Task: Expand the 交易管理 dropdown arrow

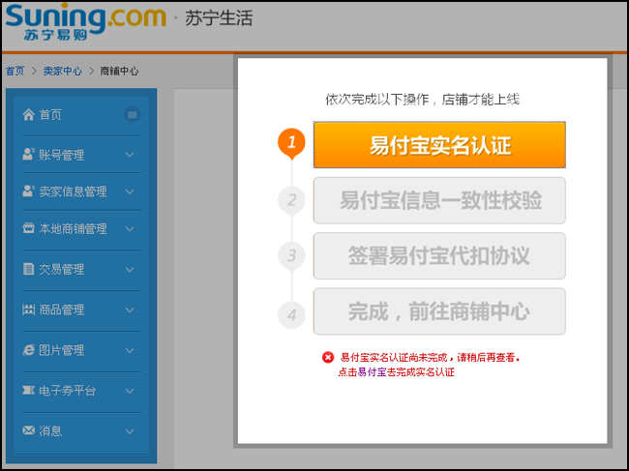Action: pos(131,269)
